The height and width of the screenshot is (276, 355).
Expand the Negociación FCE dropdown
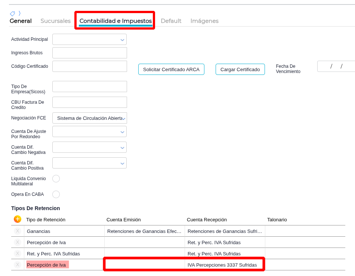(x=89, y=118)
